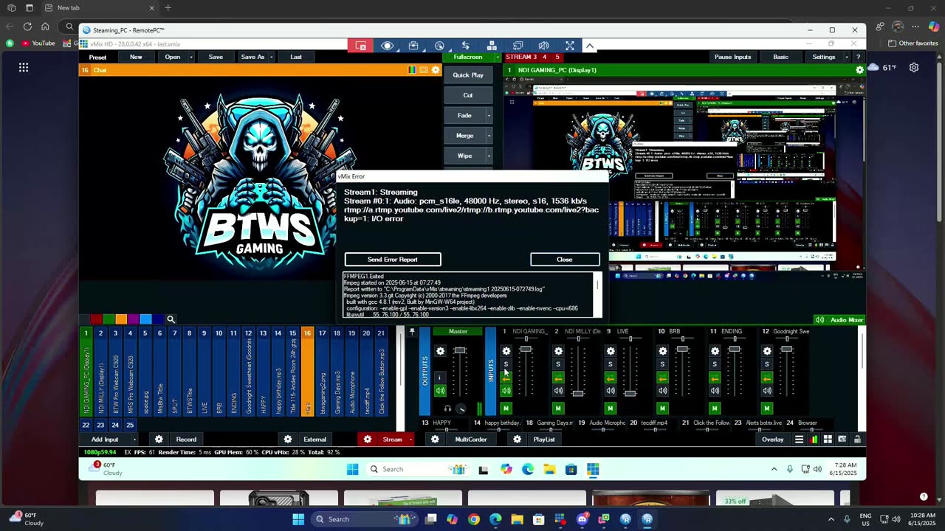945x531 pixels.
Task: Select input tab 9 LIVE
Action: pos(204,372)
